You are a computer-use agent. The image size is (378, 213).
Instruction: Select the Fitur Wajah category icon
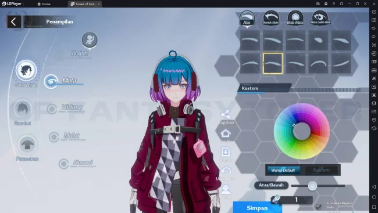[x=26, y=71]
